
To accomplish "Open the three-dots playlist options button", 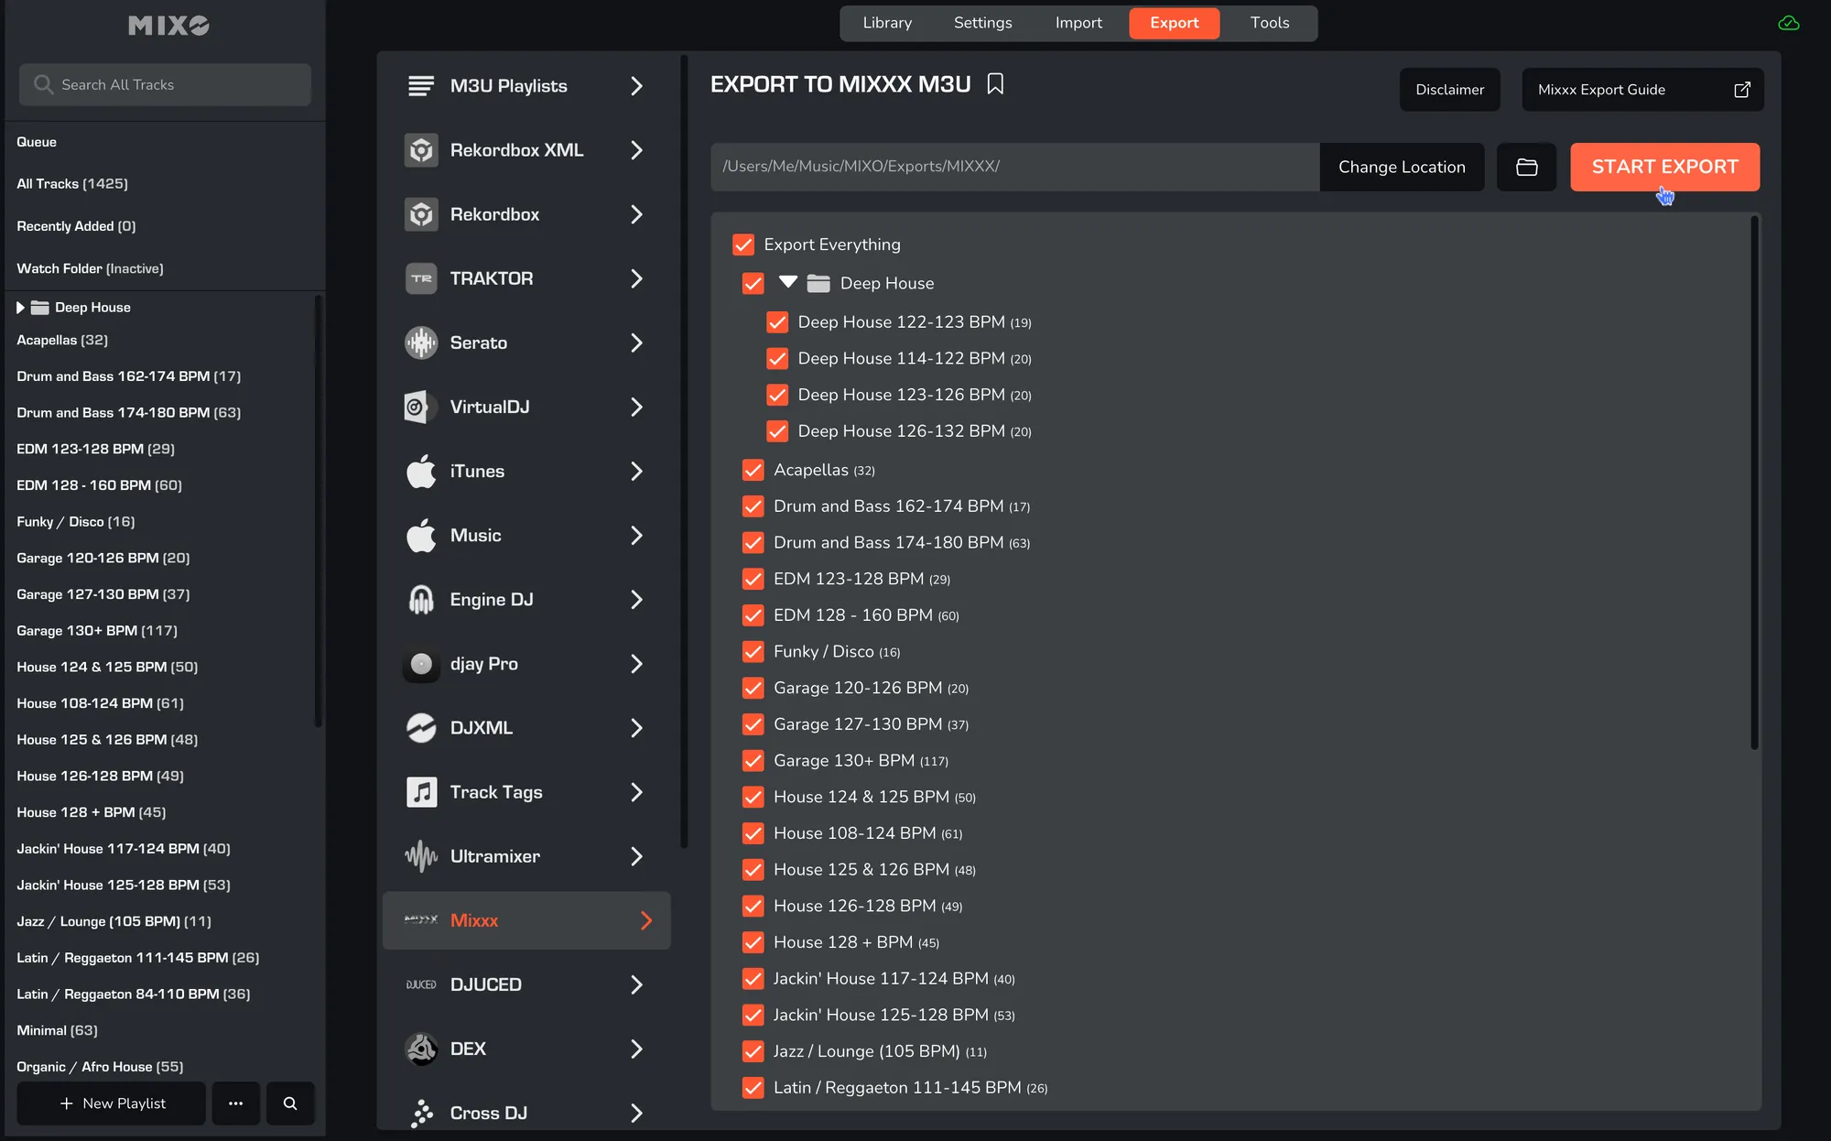I will tap(235, 1103).
